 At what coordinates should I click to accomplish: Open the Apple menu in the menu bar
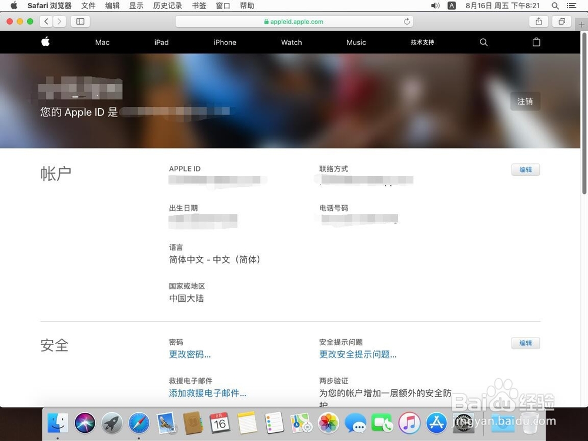[x=14, y=6]
